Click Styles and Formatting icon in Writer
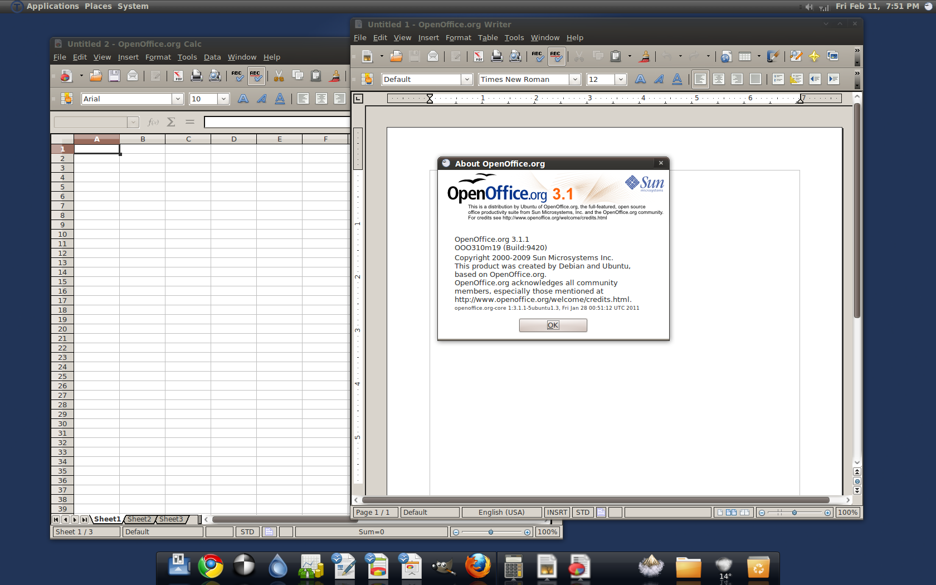 367,79
